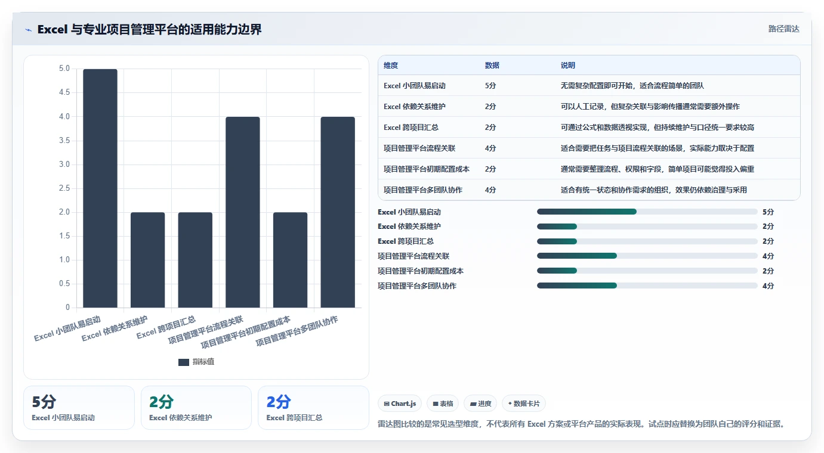Toggle the 指标值 legend color box

point(184,362)
